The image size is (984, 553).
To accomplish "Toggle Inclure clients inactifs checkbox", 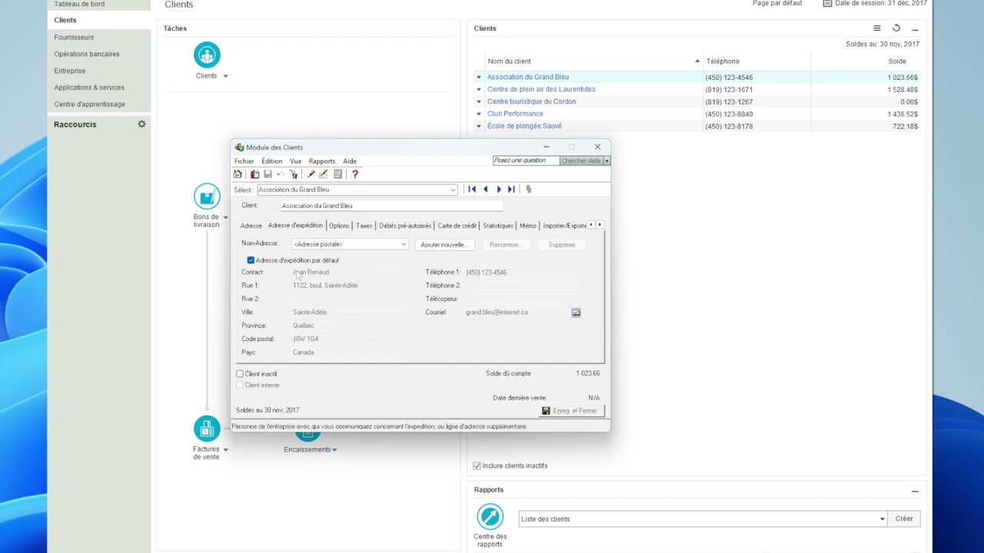I will tap(477, 465).
